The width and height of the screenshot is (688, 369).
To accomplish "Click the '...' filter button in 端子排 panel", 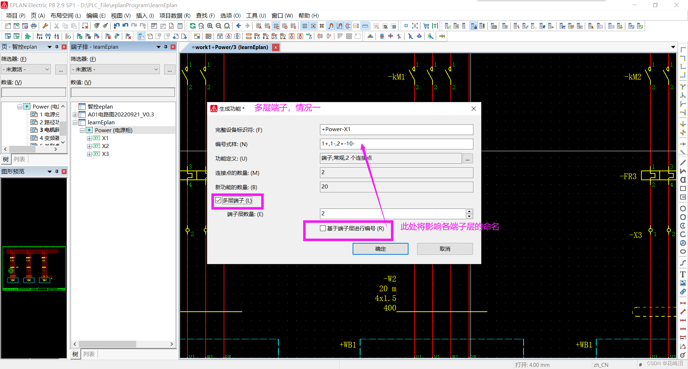I will click(x=169, y=70).
